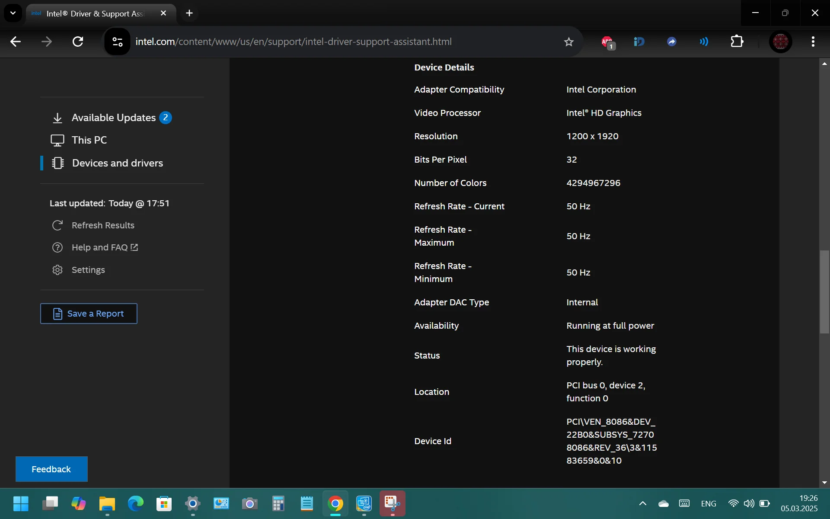Expand tab search dropdown arrow

click(x=13, y=13)
